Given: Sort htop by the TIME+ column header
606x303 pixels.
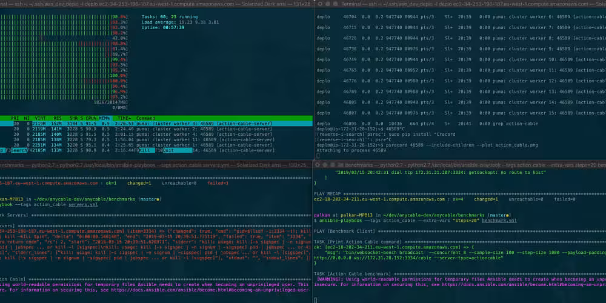Looking at the screenshot, I should pyautogui.click(x=124, y=118).
